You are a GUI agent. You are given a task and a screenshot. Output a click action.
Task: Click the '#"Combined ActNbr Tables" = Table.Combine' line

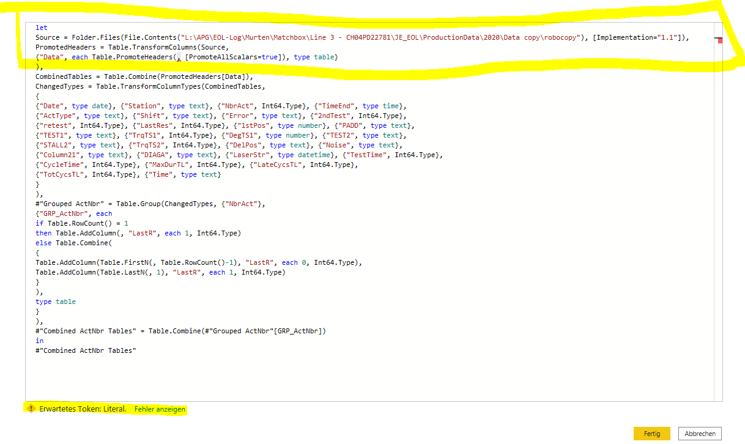point(181,331)
